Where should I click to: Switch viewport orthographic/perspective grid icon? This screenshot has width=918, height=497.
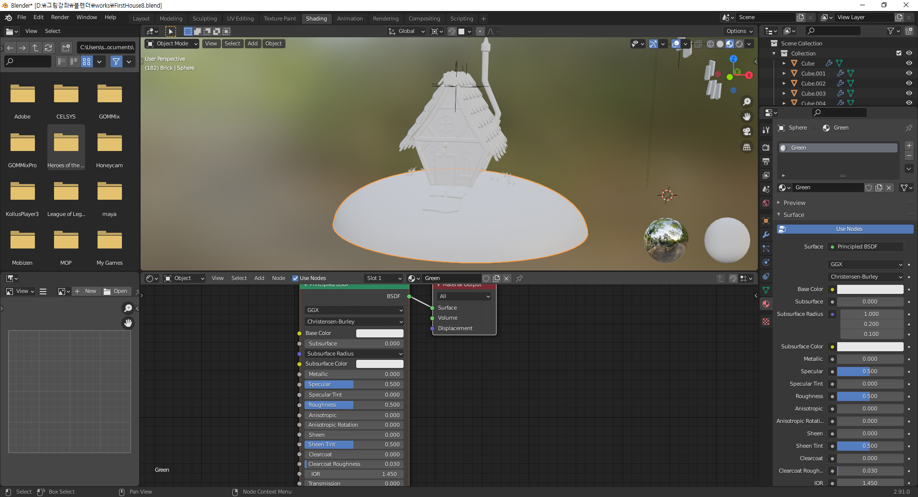pos(746,147)
